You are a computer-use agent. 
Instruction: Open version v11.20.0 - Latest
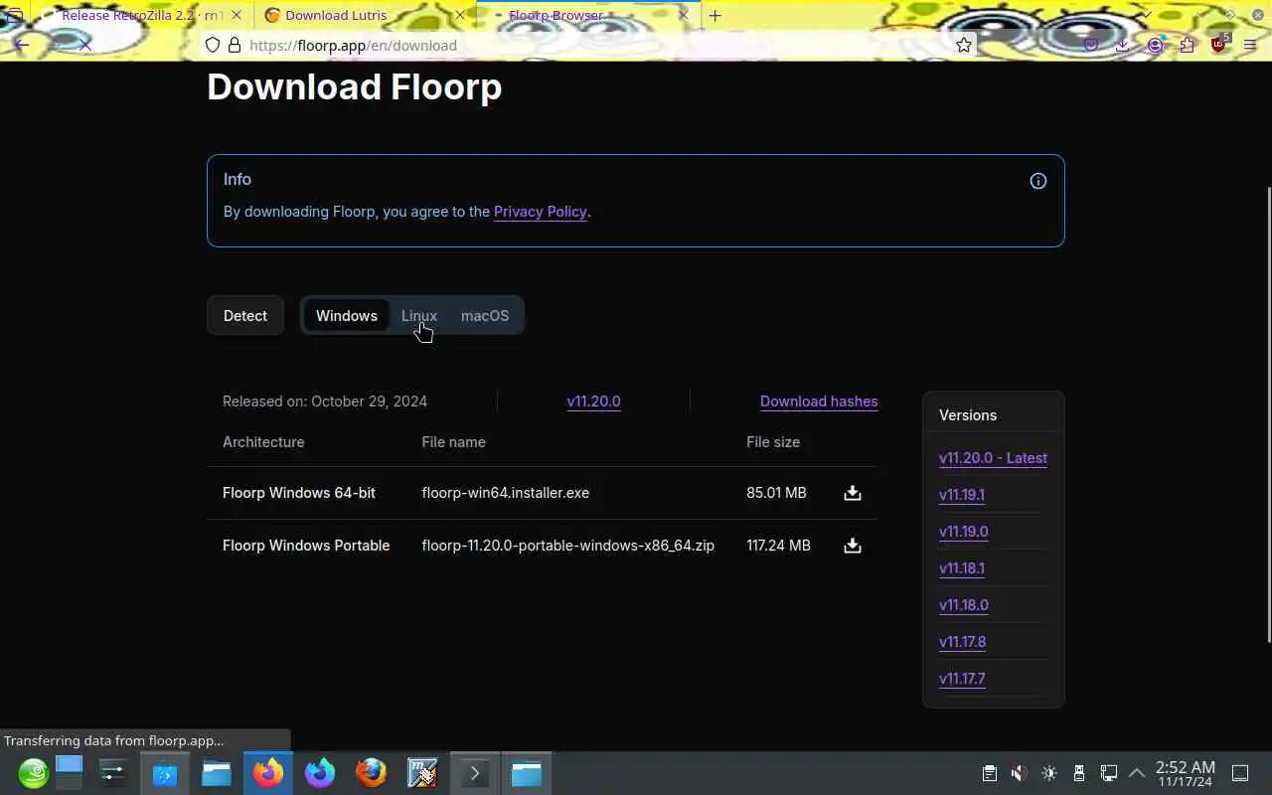coord(993,458)
